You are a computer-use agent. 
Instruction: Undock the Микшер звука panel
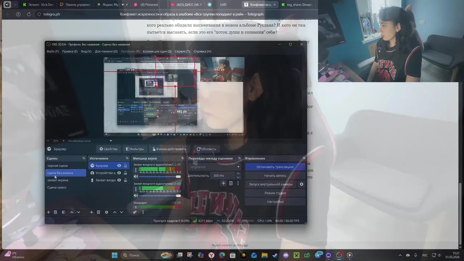pos(182,158)
